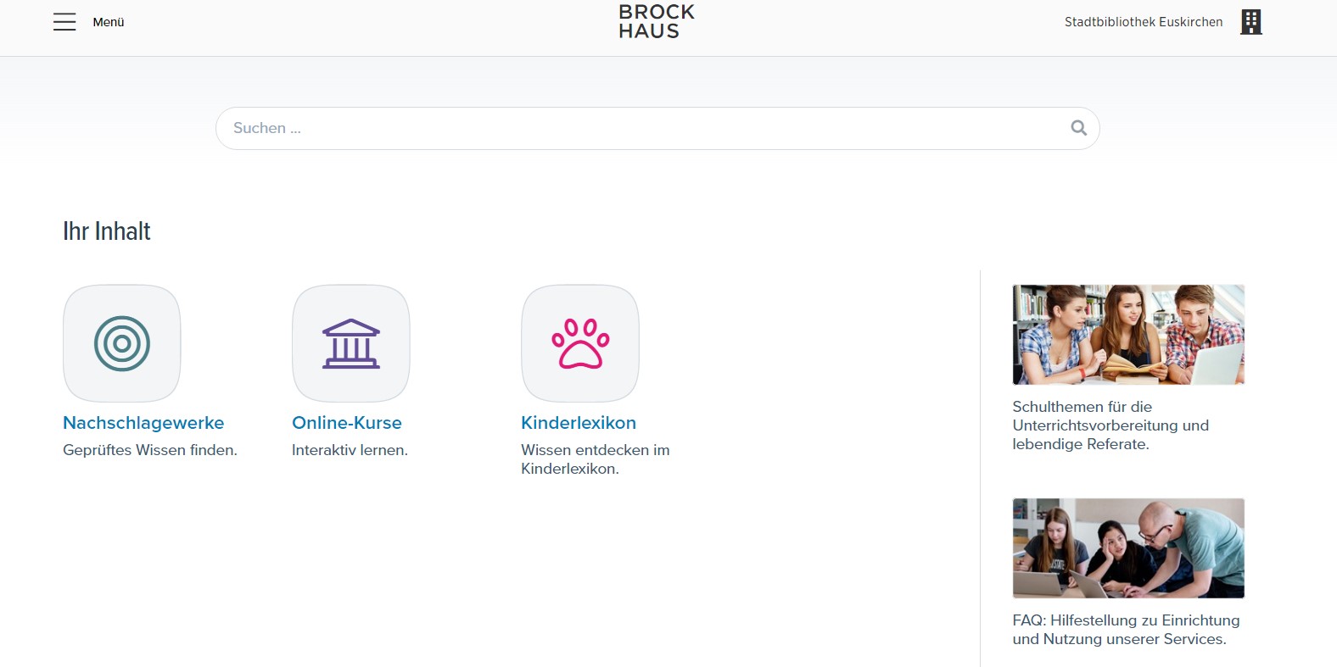This screenshot has height=667, width=1337.
Task: Focus the Suchen search field
Action: click(x=636, y=128)
